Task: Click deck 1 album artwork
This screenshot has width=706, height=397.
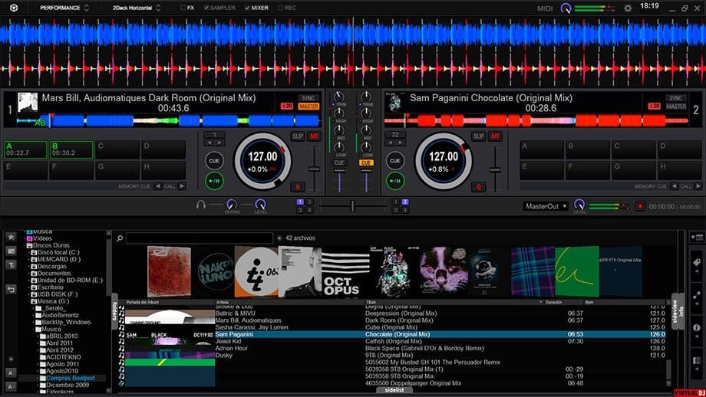Action: (28, 102)
